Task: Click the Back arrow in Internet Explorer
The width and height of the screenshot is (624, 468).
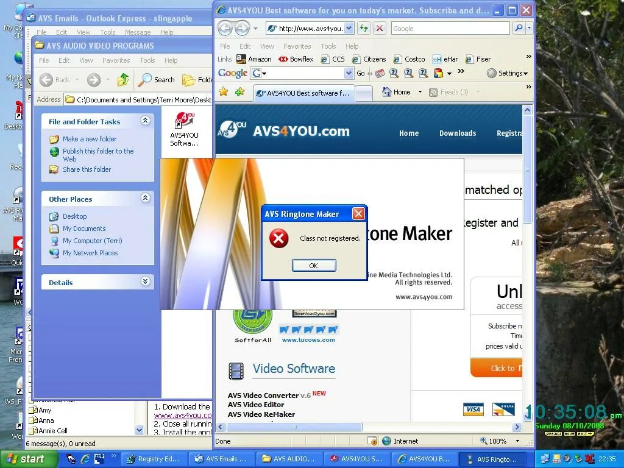Action: pos(225,28)
